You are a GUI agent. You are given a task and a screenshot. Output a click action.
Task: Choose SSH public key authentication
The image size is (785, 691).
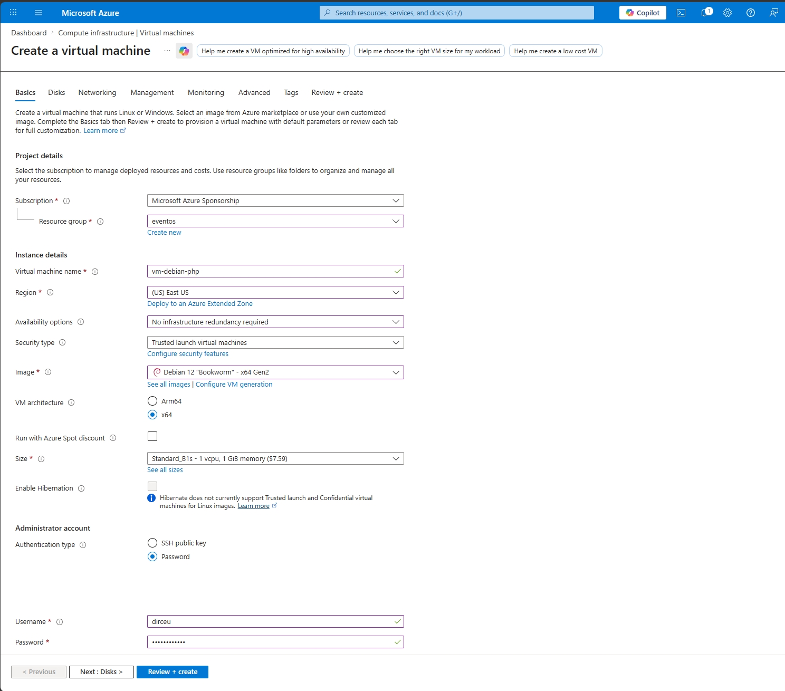pos(152,543)
